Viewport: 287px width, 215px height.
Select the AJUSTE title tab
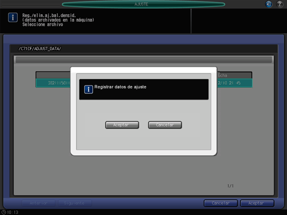click(143, 4)
